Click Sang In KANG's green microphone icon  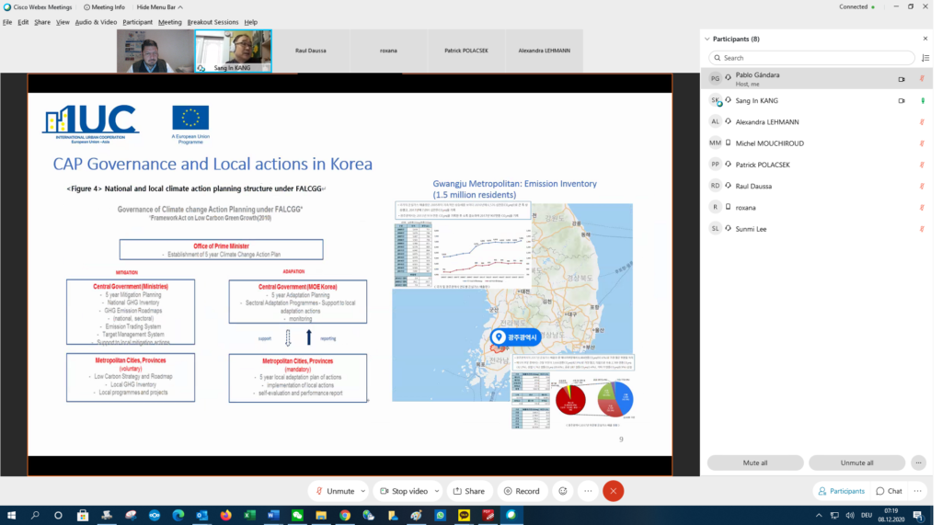click(923, 100)
